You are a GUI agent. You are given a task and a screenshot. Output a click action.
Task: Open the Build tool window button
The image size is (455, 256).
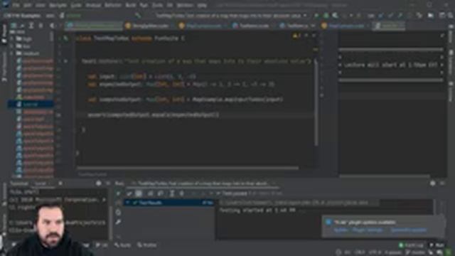coord(123,245)
